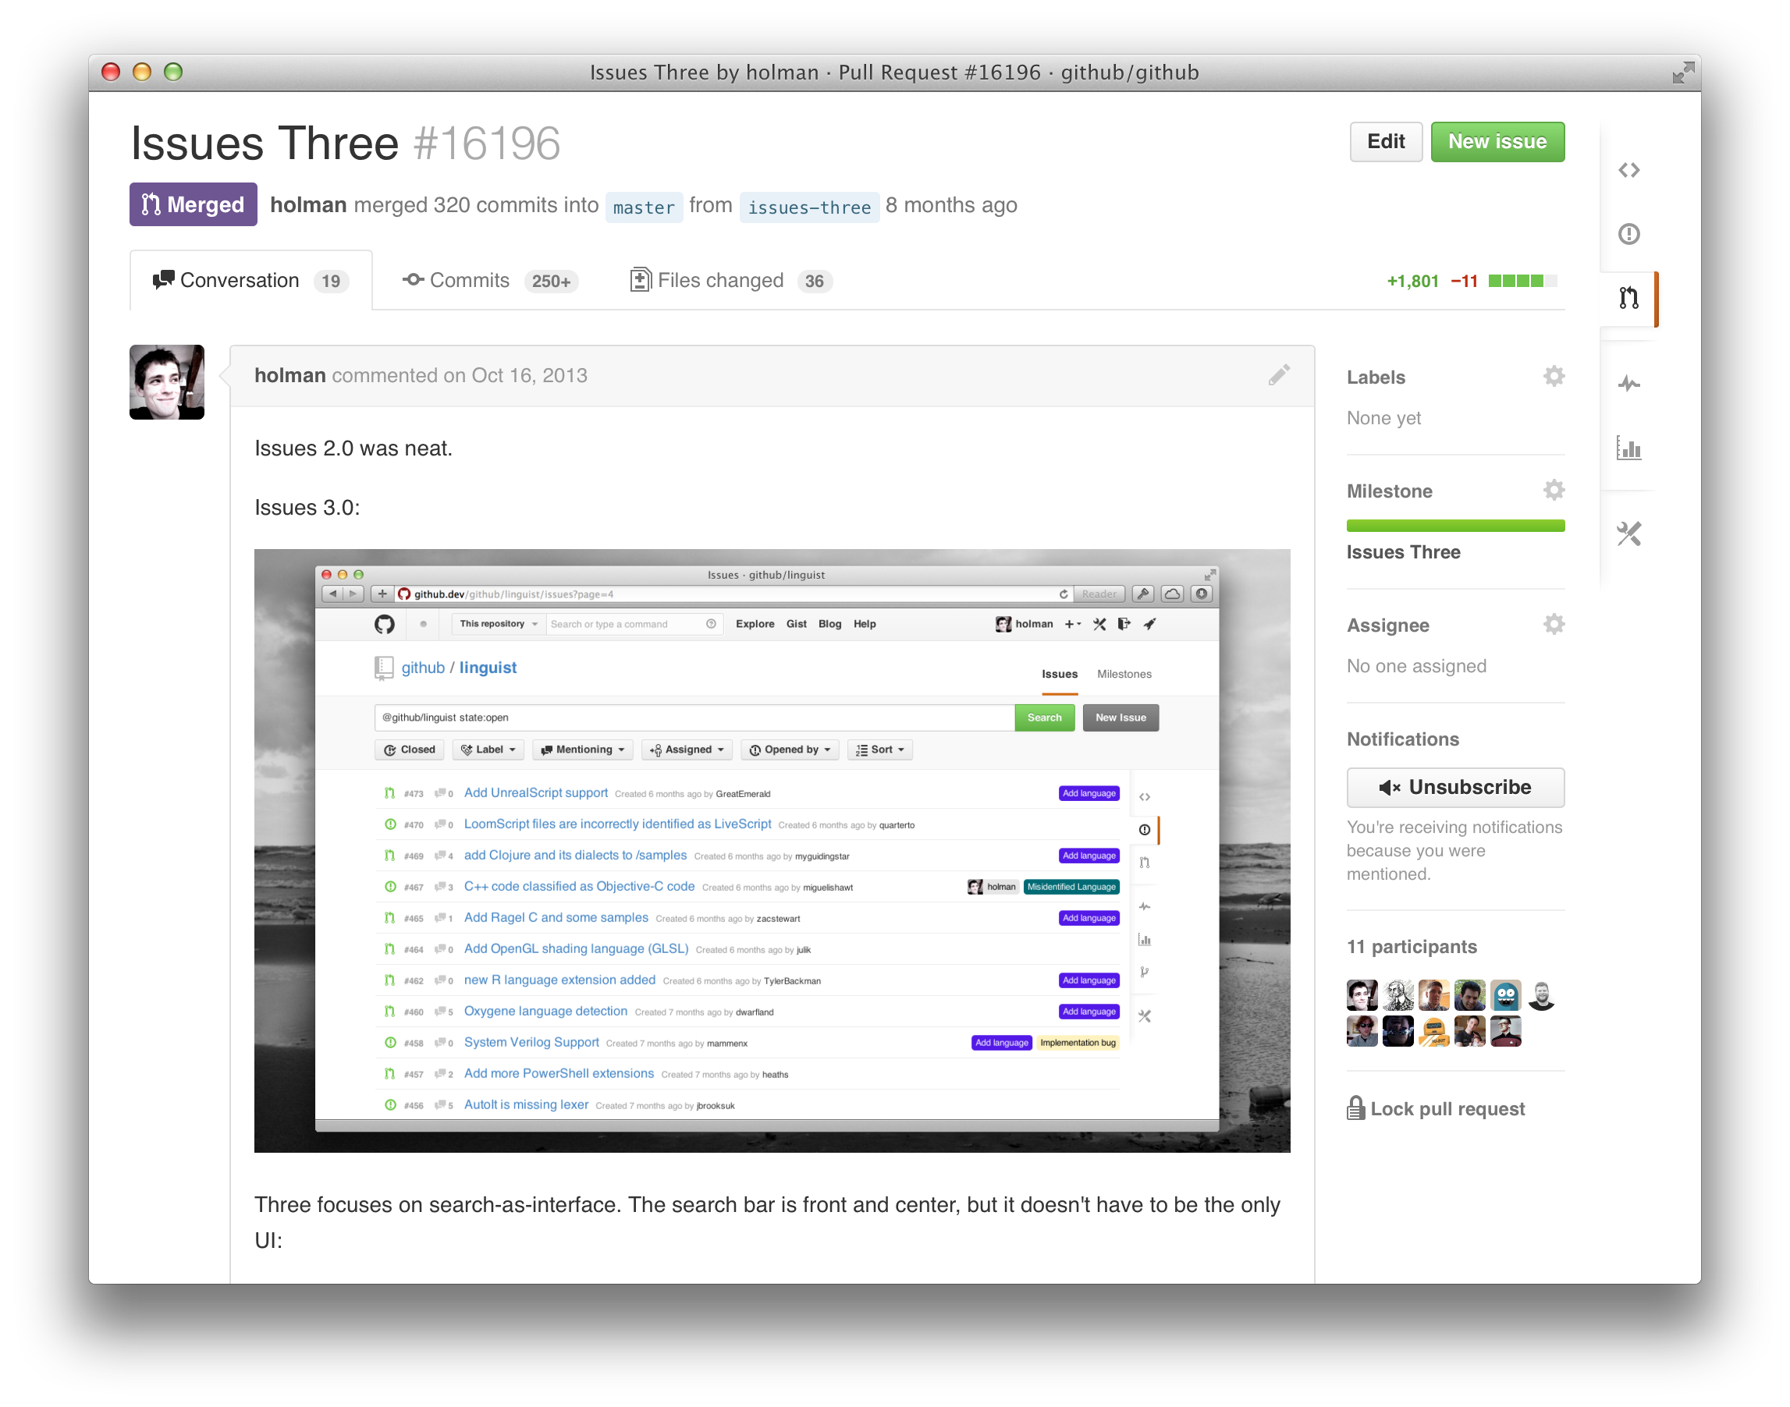Open the Code section icon in sidebar
1790x1407 pixels.
(x=1628, y=170)
